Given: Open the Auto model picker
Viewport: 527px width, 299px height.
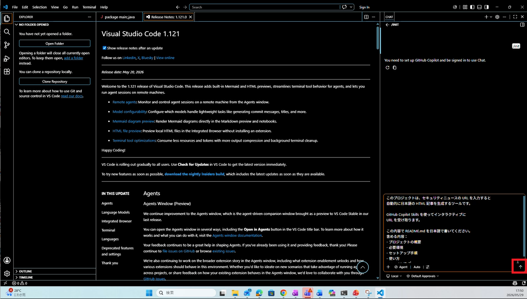Looking at the screenshot, I should pos(417,267).
